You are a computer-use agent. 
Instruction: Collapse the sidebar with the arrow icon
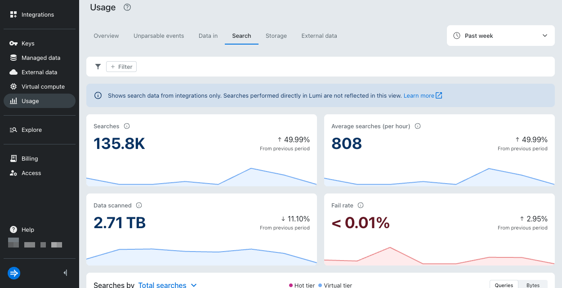click(66, 273)
